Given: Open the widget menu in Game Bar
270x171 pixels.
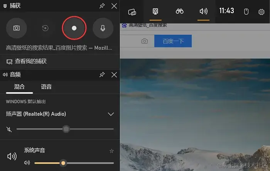Looking at the screenshot, I should [132, 12].
